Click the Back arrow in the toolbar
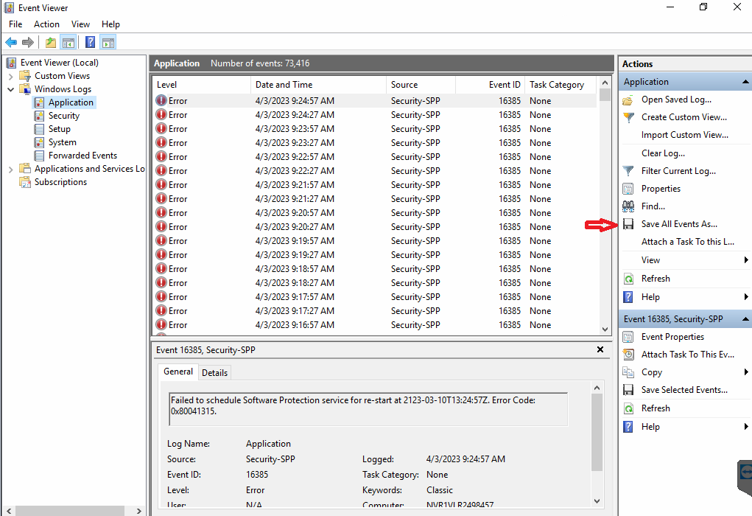The height and width of the screenshot is (516, 752). 11,43
